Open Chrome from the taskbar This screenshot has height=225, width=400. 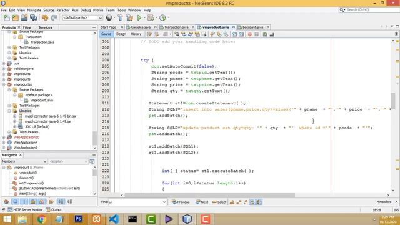pos(41,219)
